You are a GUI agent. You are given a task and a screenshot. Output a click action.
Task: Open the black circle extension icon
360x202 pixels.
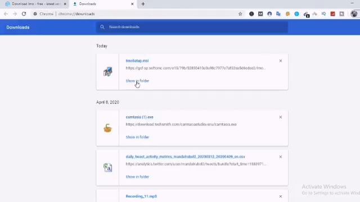coord(251,14)
